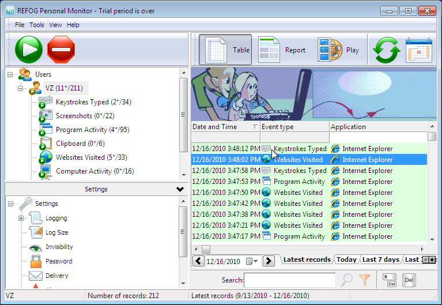Image resolution: width=442 pixels, height=305 pixels.
Task: Select Program Activity (4*/95) in the tree
Action: pyautogui.click(x=92, y=130)
